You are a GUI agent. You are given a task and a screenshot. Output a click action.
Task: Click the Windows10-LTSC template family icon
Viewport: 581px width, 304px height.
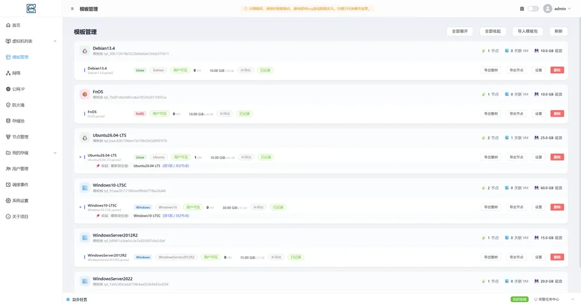click(x=85, y=188)
